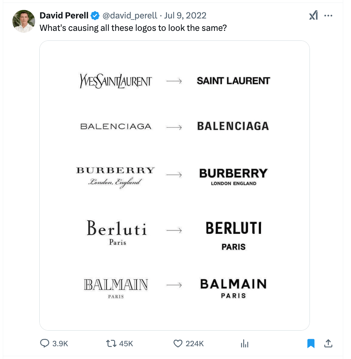Open the Grok icon on the tweet
The image size is (351, 359).
(x=313, y=15)
